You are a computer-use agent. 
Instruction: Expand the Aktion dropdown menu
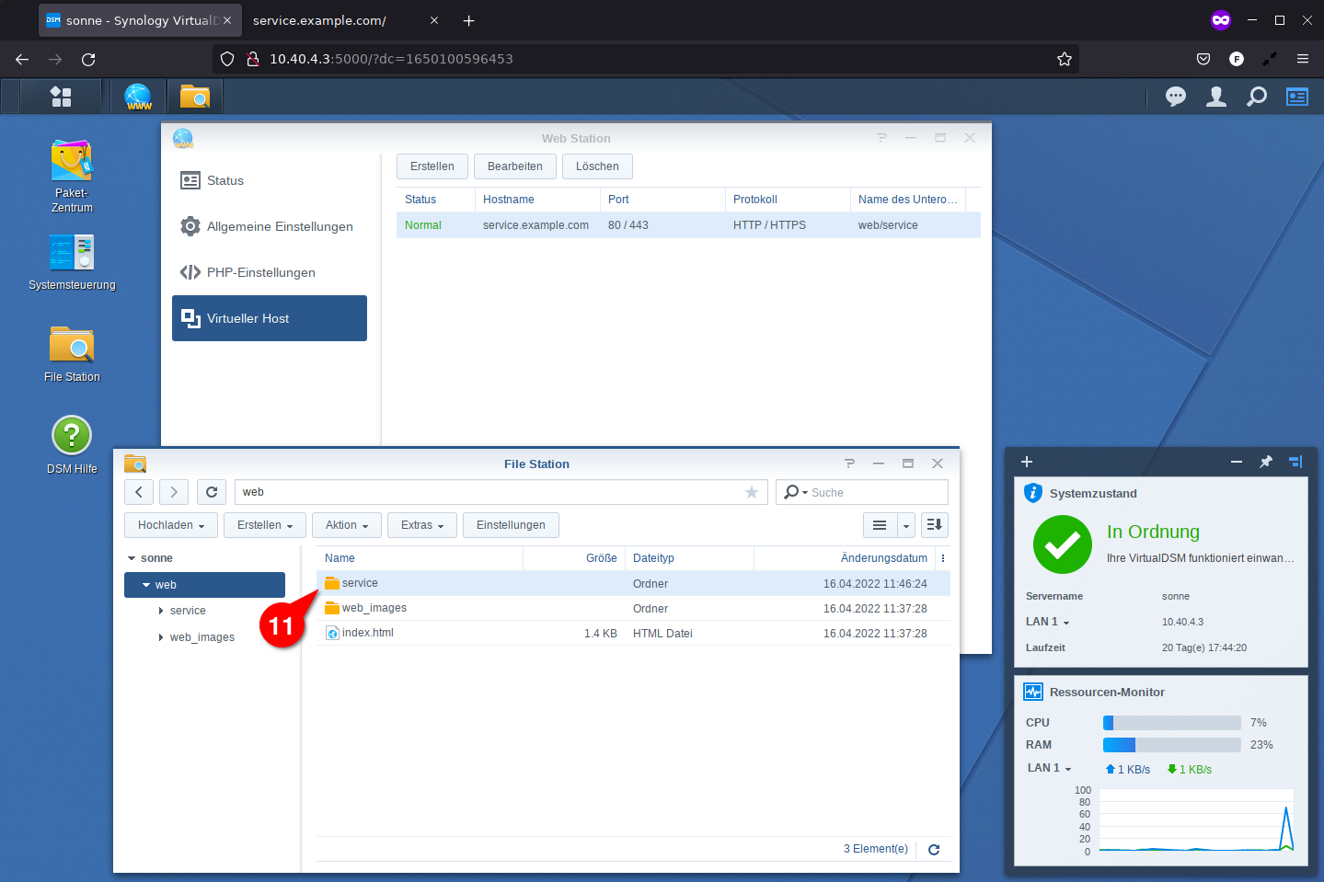[347, 525]
